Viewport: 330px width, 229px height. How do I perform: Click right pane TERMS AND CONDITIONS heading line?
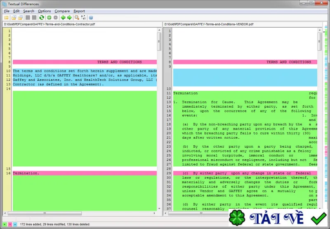245,62
